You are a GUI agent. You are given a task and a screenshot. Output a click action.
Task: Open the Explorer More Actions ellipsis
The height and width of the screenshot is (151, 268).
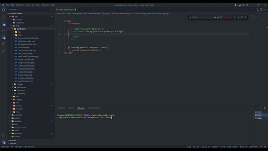51,10
